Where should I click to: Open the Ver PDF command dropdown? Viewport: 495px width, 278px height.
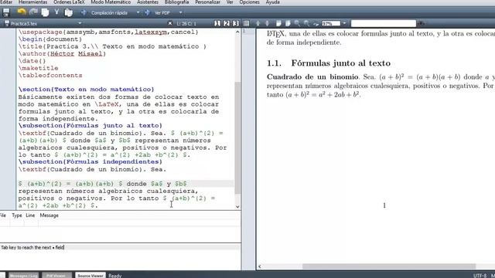(180, 12)
